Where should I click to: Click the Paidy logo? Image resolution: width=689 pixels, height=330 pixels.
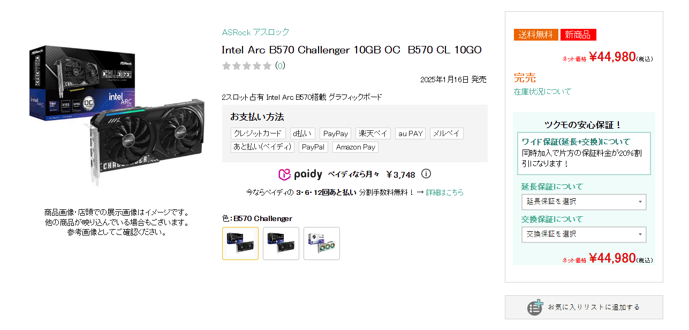300,175
